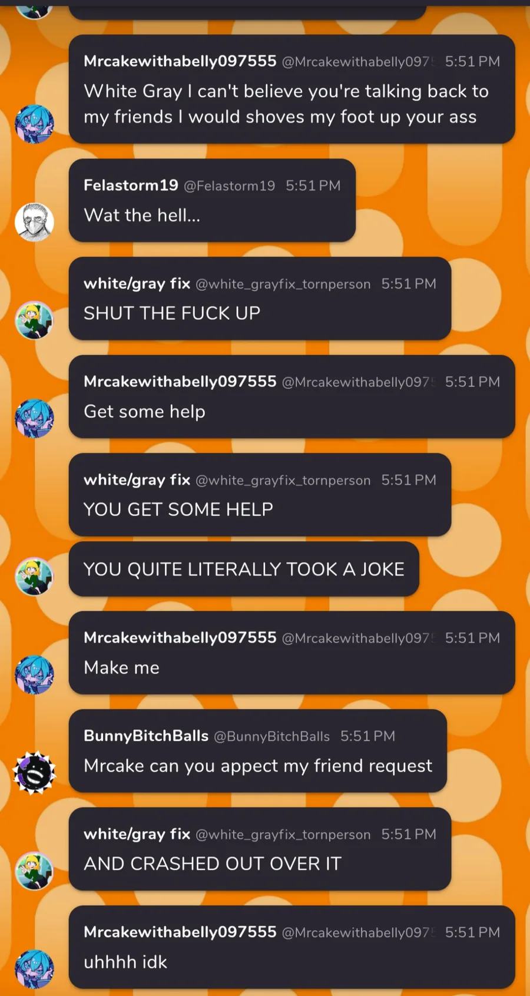Select 'YOU QUITE LITERALLY TOOK A JOKE' bubble
The image size is (530, 996).
tap(244, 569)
